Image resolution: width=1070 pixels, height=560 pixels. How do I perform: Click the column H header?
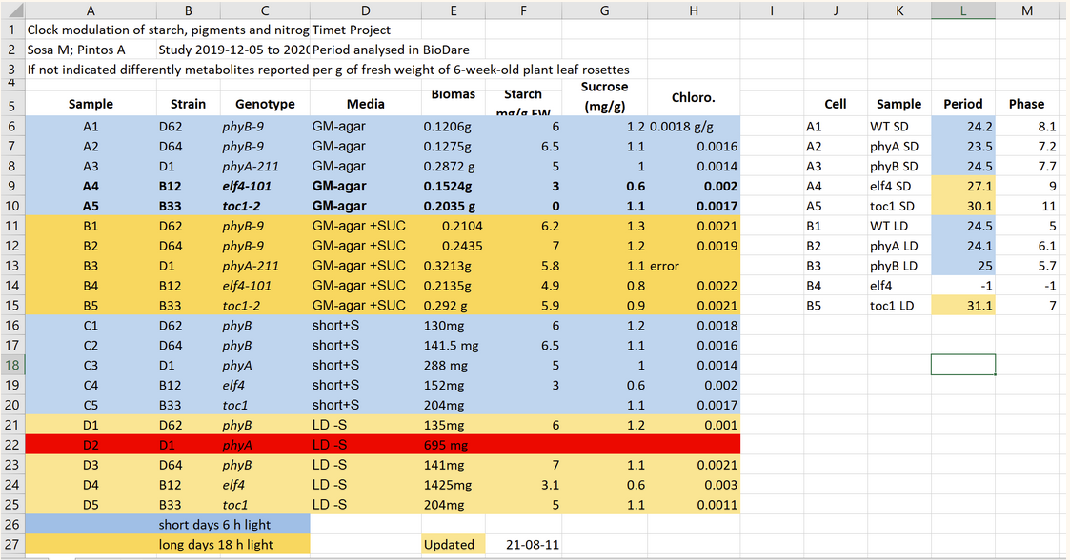(693, 10)
